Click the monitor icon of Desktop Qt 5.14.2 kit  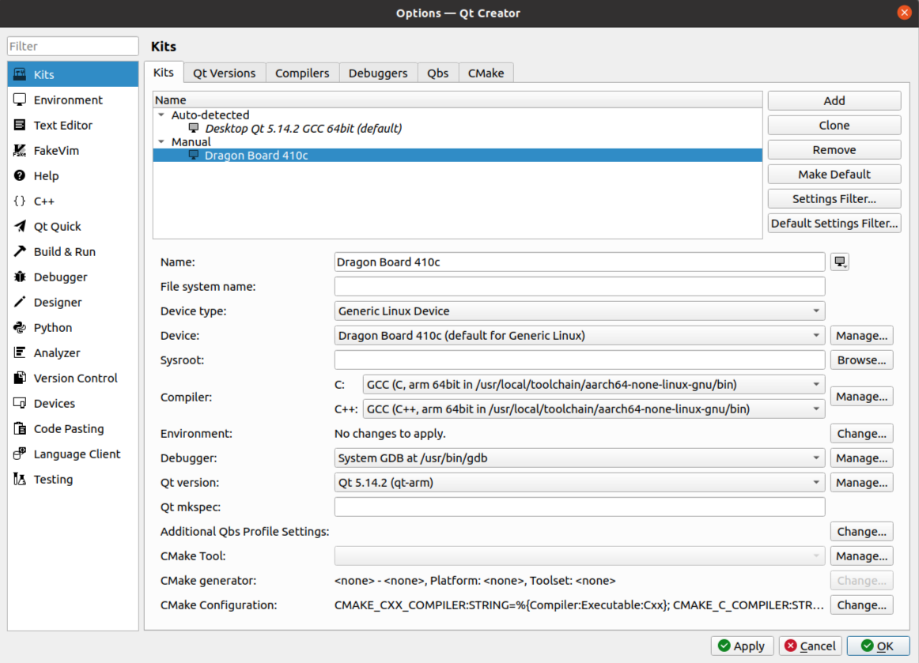click(x=194, y=128)
